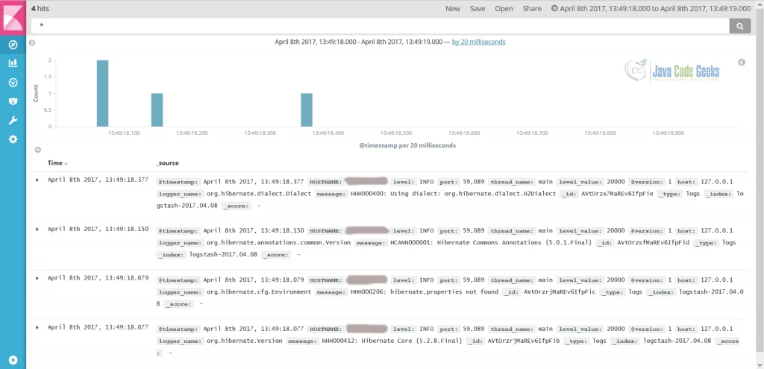Click Share in the top menu
The image size is (764, 369).
pyautogui.click(x=532, y=9)
